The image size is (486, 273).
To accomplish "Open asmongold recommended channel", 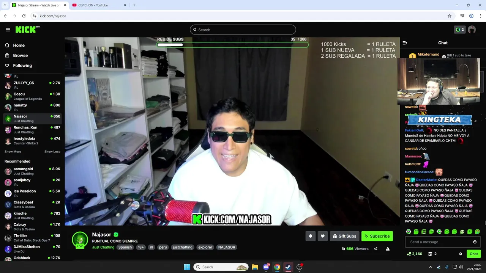I will tap(32, 171).
